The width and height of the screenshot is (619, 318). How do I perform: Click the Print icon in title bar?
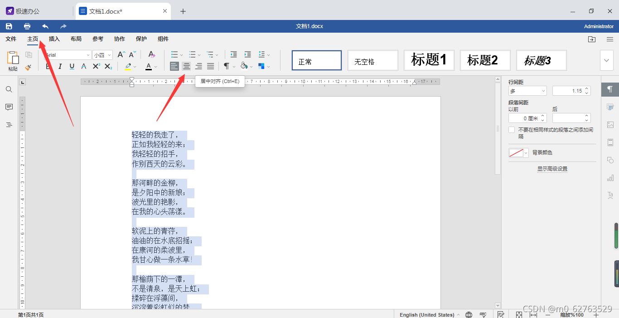click(x=27, y=26)
